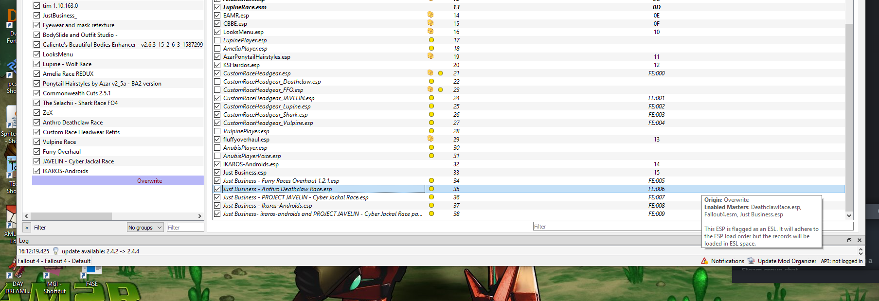The height and width of the screenshot is (301, 879).
Task: Click the archive icon on CBBE.esp row
Action: (x=431, y=23)
